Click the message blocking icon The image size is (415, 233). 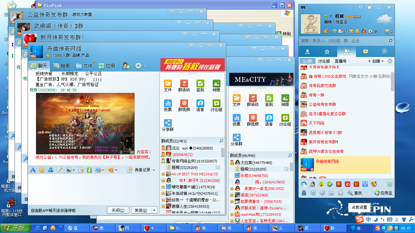(x=110, y=170)
